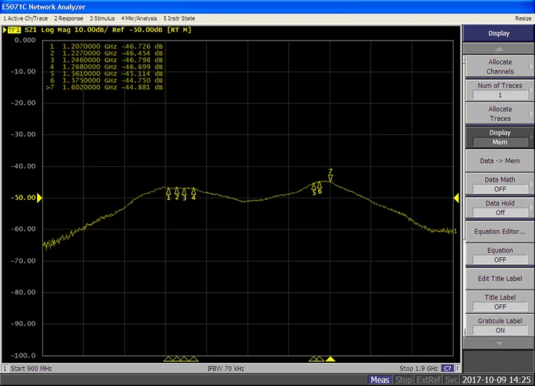Click the 0.000 y-axis scale label
Screen dimensions: 535x386
(25, 40)
